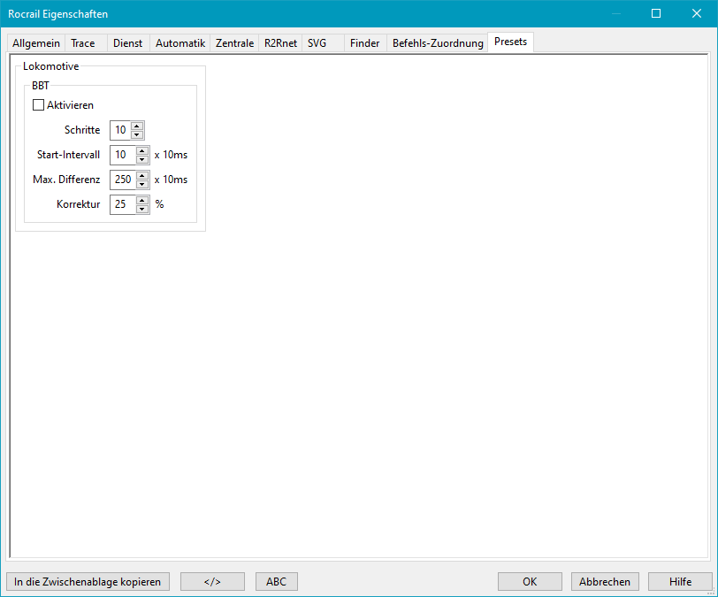Increase Korrektur percentage with up arrow
Image resolution: width=718 pixels, height=597 pixels.
pyautogui.click(x=142, y=200)
